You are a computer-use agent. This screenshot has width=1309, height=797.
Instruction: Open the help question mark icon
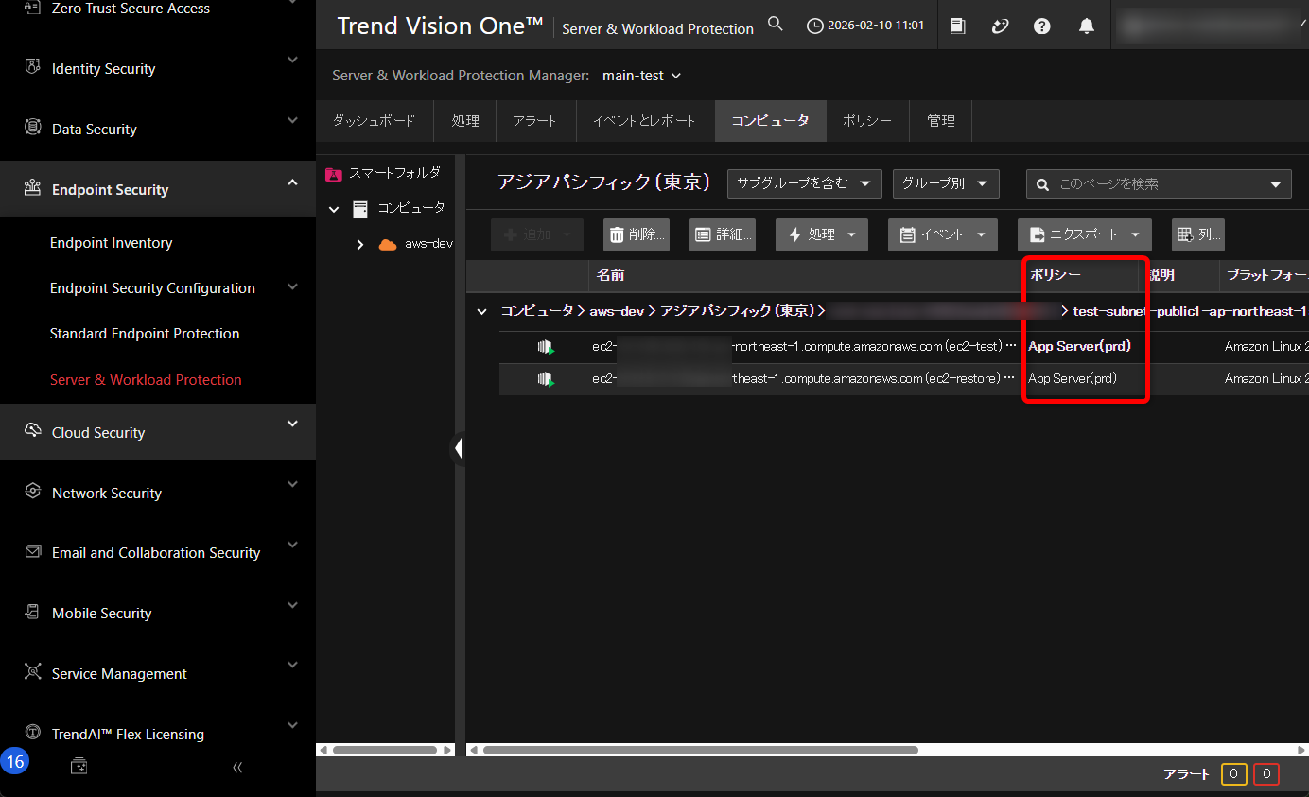[1042, 26]
